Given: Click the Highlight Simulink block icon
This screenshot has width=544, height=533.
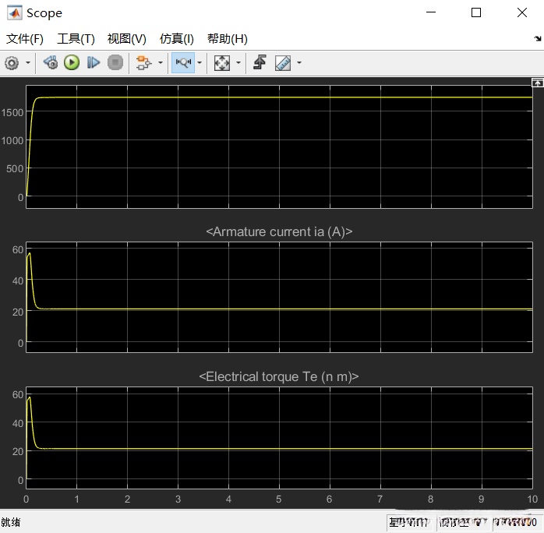Looking at the screenshot, I should click(x=143, y=63).
